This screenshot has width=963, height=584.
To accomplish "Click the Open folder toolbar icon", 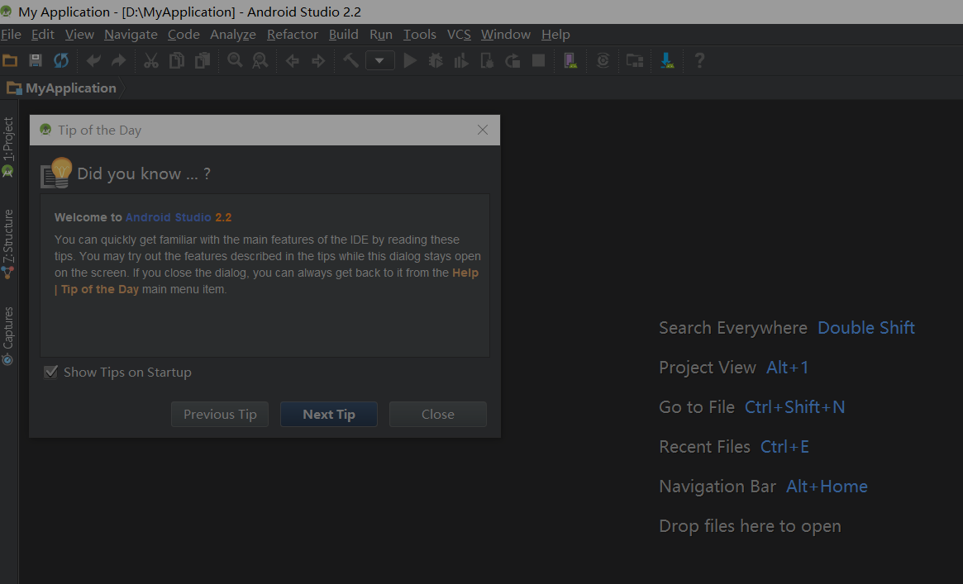I will [10, 61].
